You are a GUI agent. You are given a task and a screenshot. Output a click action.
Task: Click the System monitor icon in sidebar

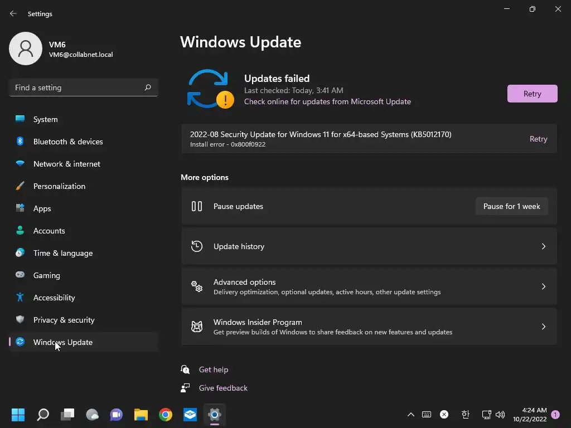20,119
